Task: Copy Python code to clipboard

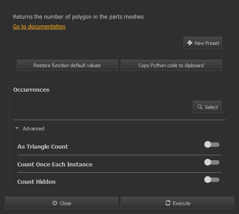Action: (171, 65)
